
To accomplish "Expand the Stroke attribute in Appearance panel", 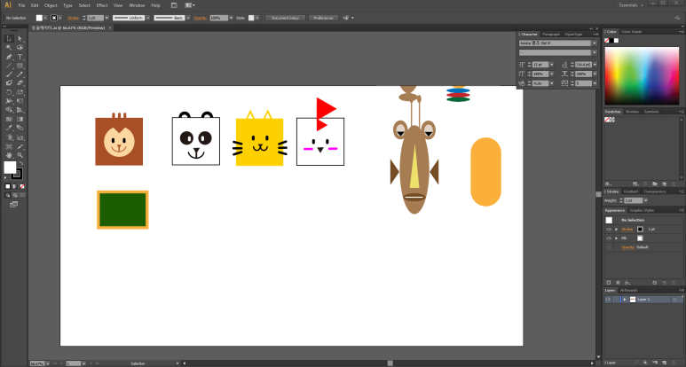I will click(617, 230).
